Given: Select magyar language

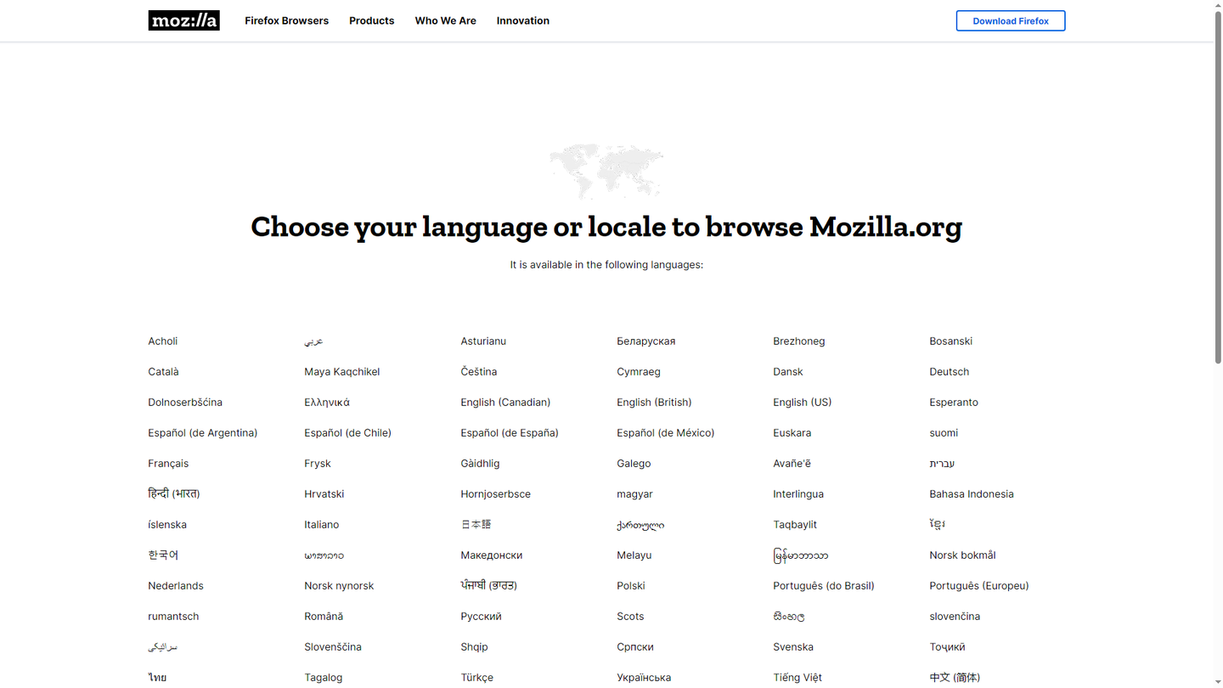Looking at the screenshot, I should (x=634, y=493).
